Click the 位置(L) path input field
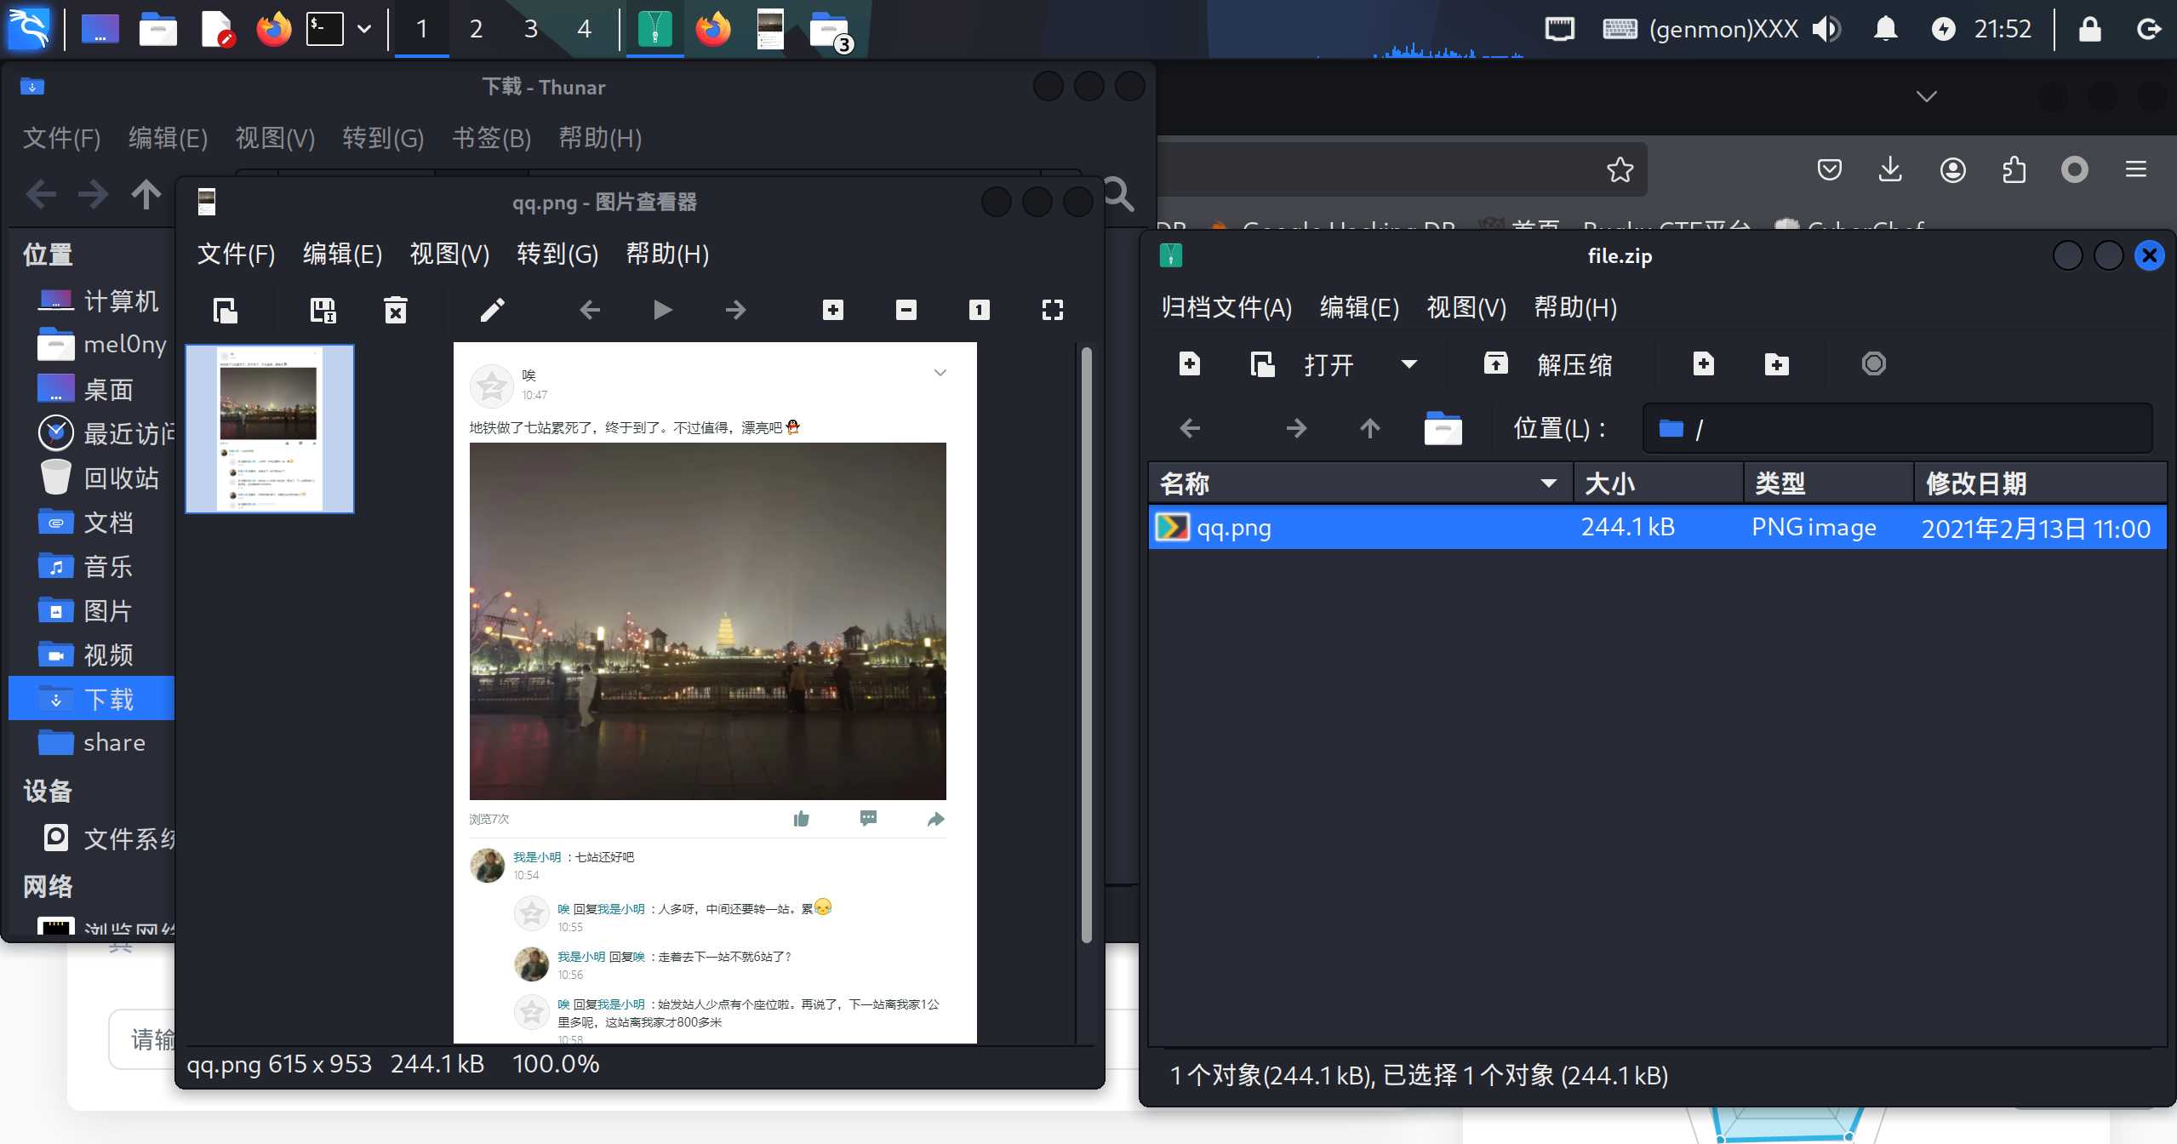 [x=1896, y=428]
